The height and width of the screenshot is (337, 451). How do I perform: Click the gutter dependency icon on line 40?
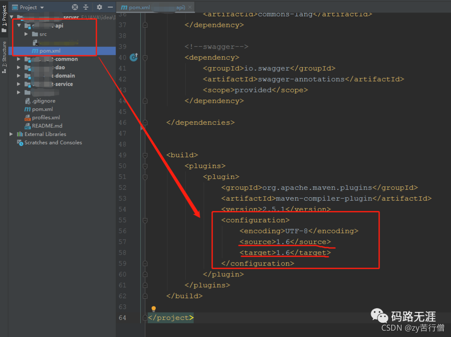click(x=134, y=57)
